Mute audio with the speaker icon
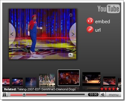Viewport: 125px width, 101px height. (x=103, y=95)
